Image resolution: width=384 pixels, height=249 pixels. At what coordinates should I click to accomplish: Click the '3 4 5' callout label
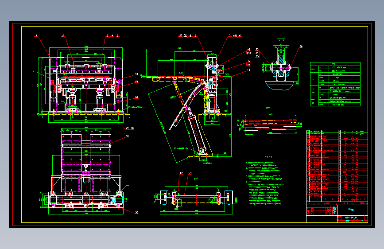(x=112, y=36)
